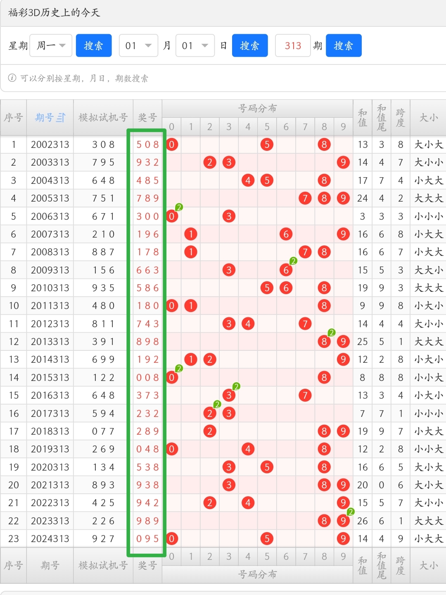The image size is (446, 595).
Task: Open the weekday dropdown showing 周一
Action: tap(51, 45)
